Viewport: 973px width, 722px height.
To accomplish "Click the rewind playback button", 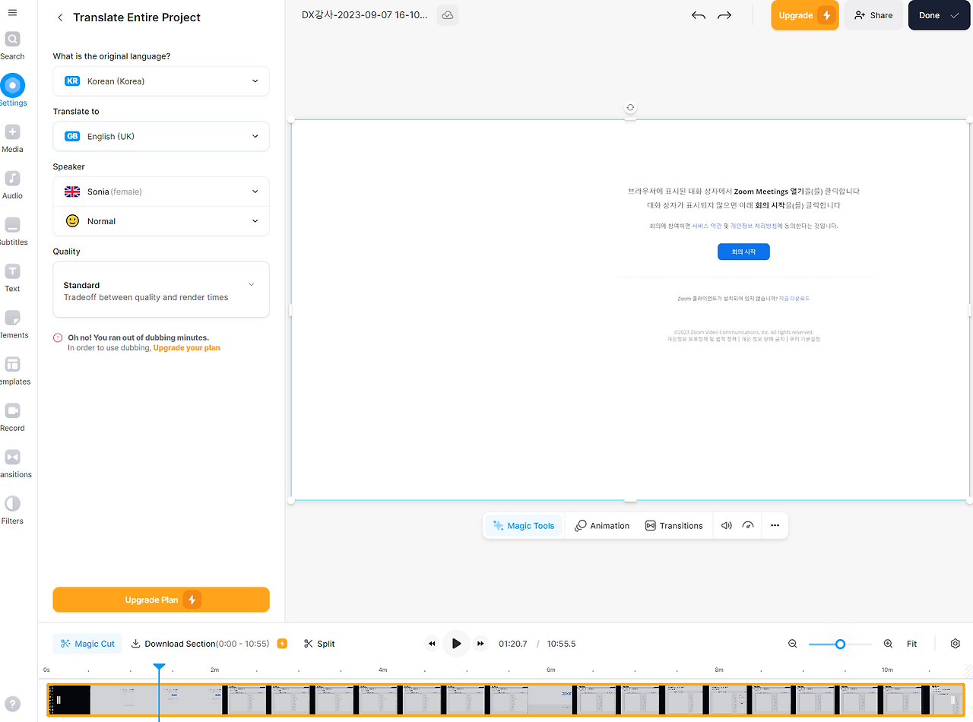I will pos(432,644).
